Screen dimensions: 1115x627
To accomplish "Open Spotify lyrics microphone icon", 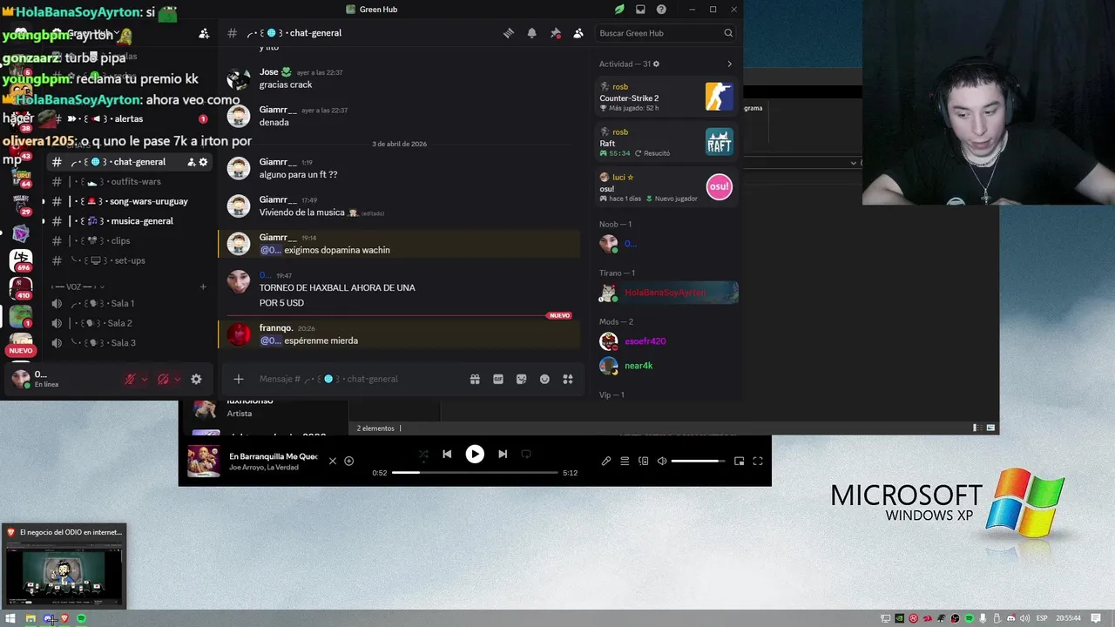I will (606, 461).
